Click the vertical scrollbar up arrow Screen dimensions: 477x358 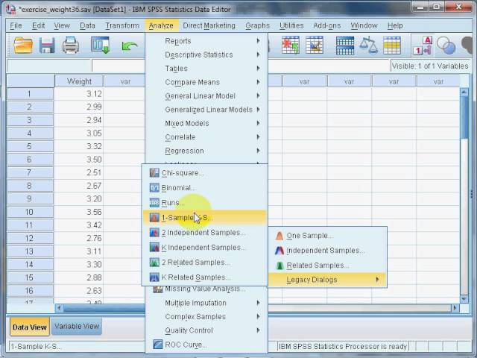coord(464,92)
